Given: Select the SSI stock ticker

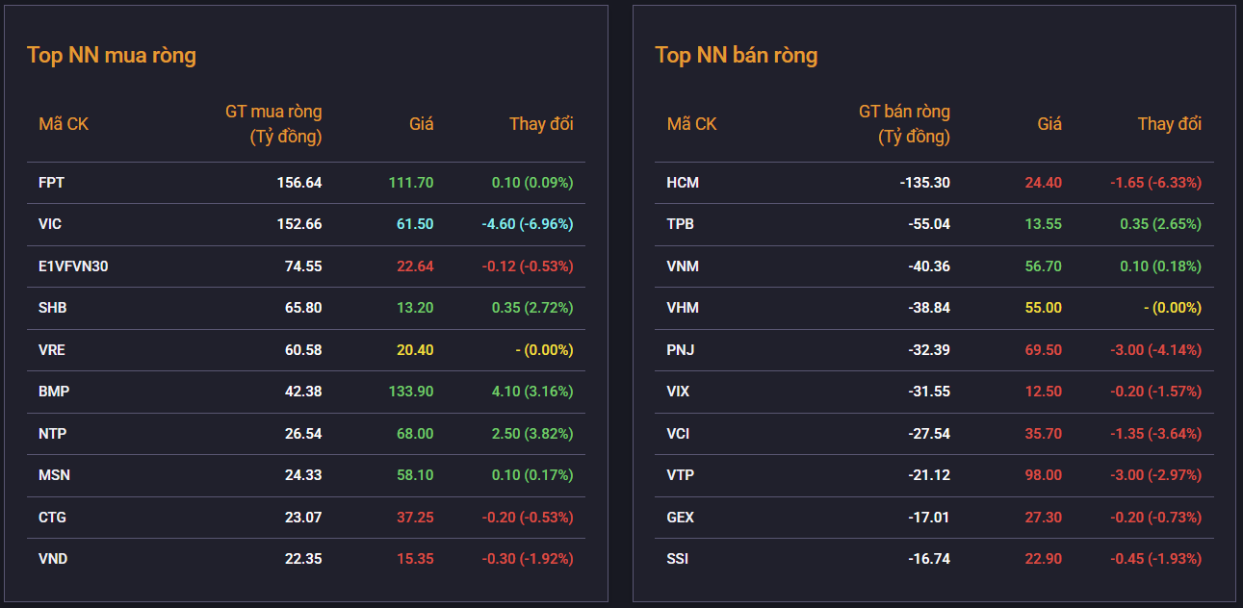Looking at the screenshot, I should point(678,559).
